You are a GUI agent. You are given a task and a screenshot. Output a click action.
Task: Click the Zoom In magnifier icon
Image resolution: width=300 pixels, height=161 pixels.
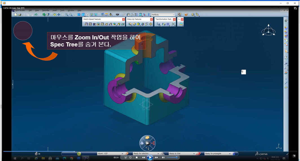point(67,15)
